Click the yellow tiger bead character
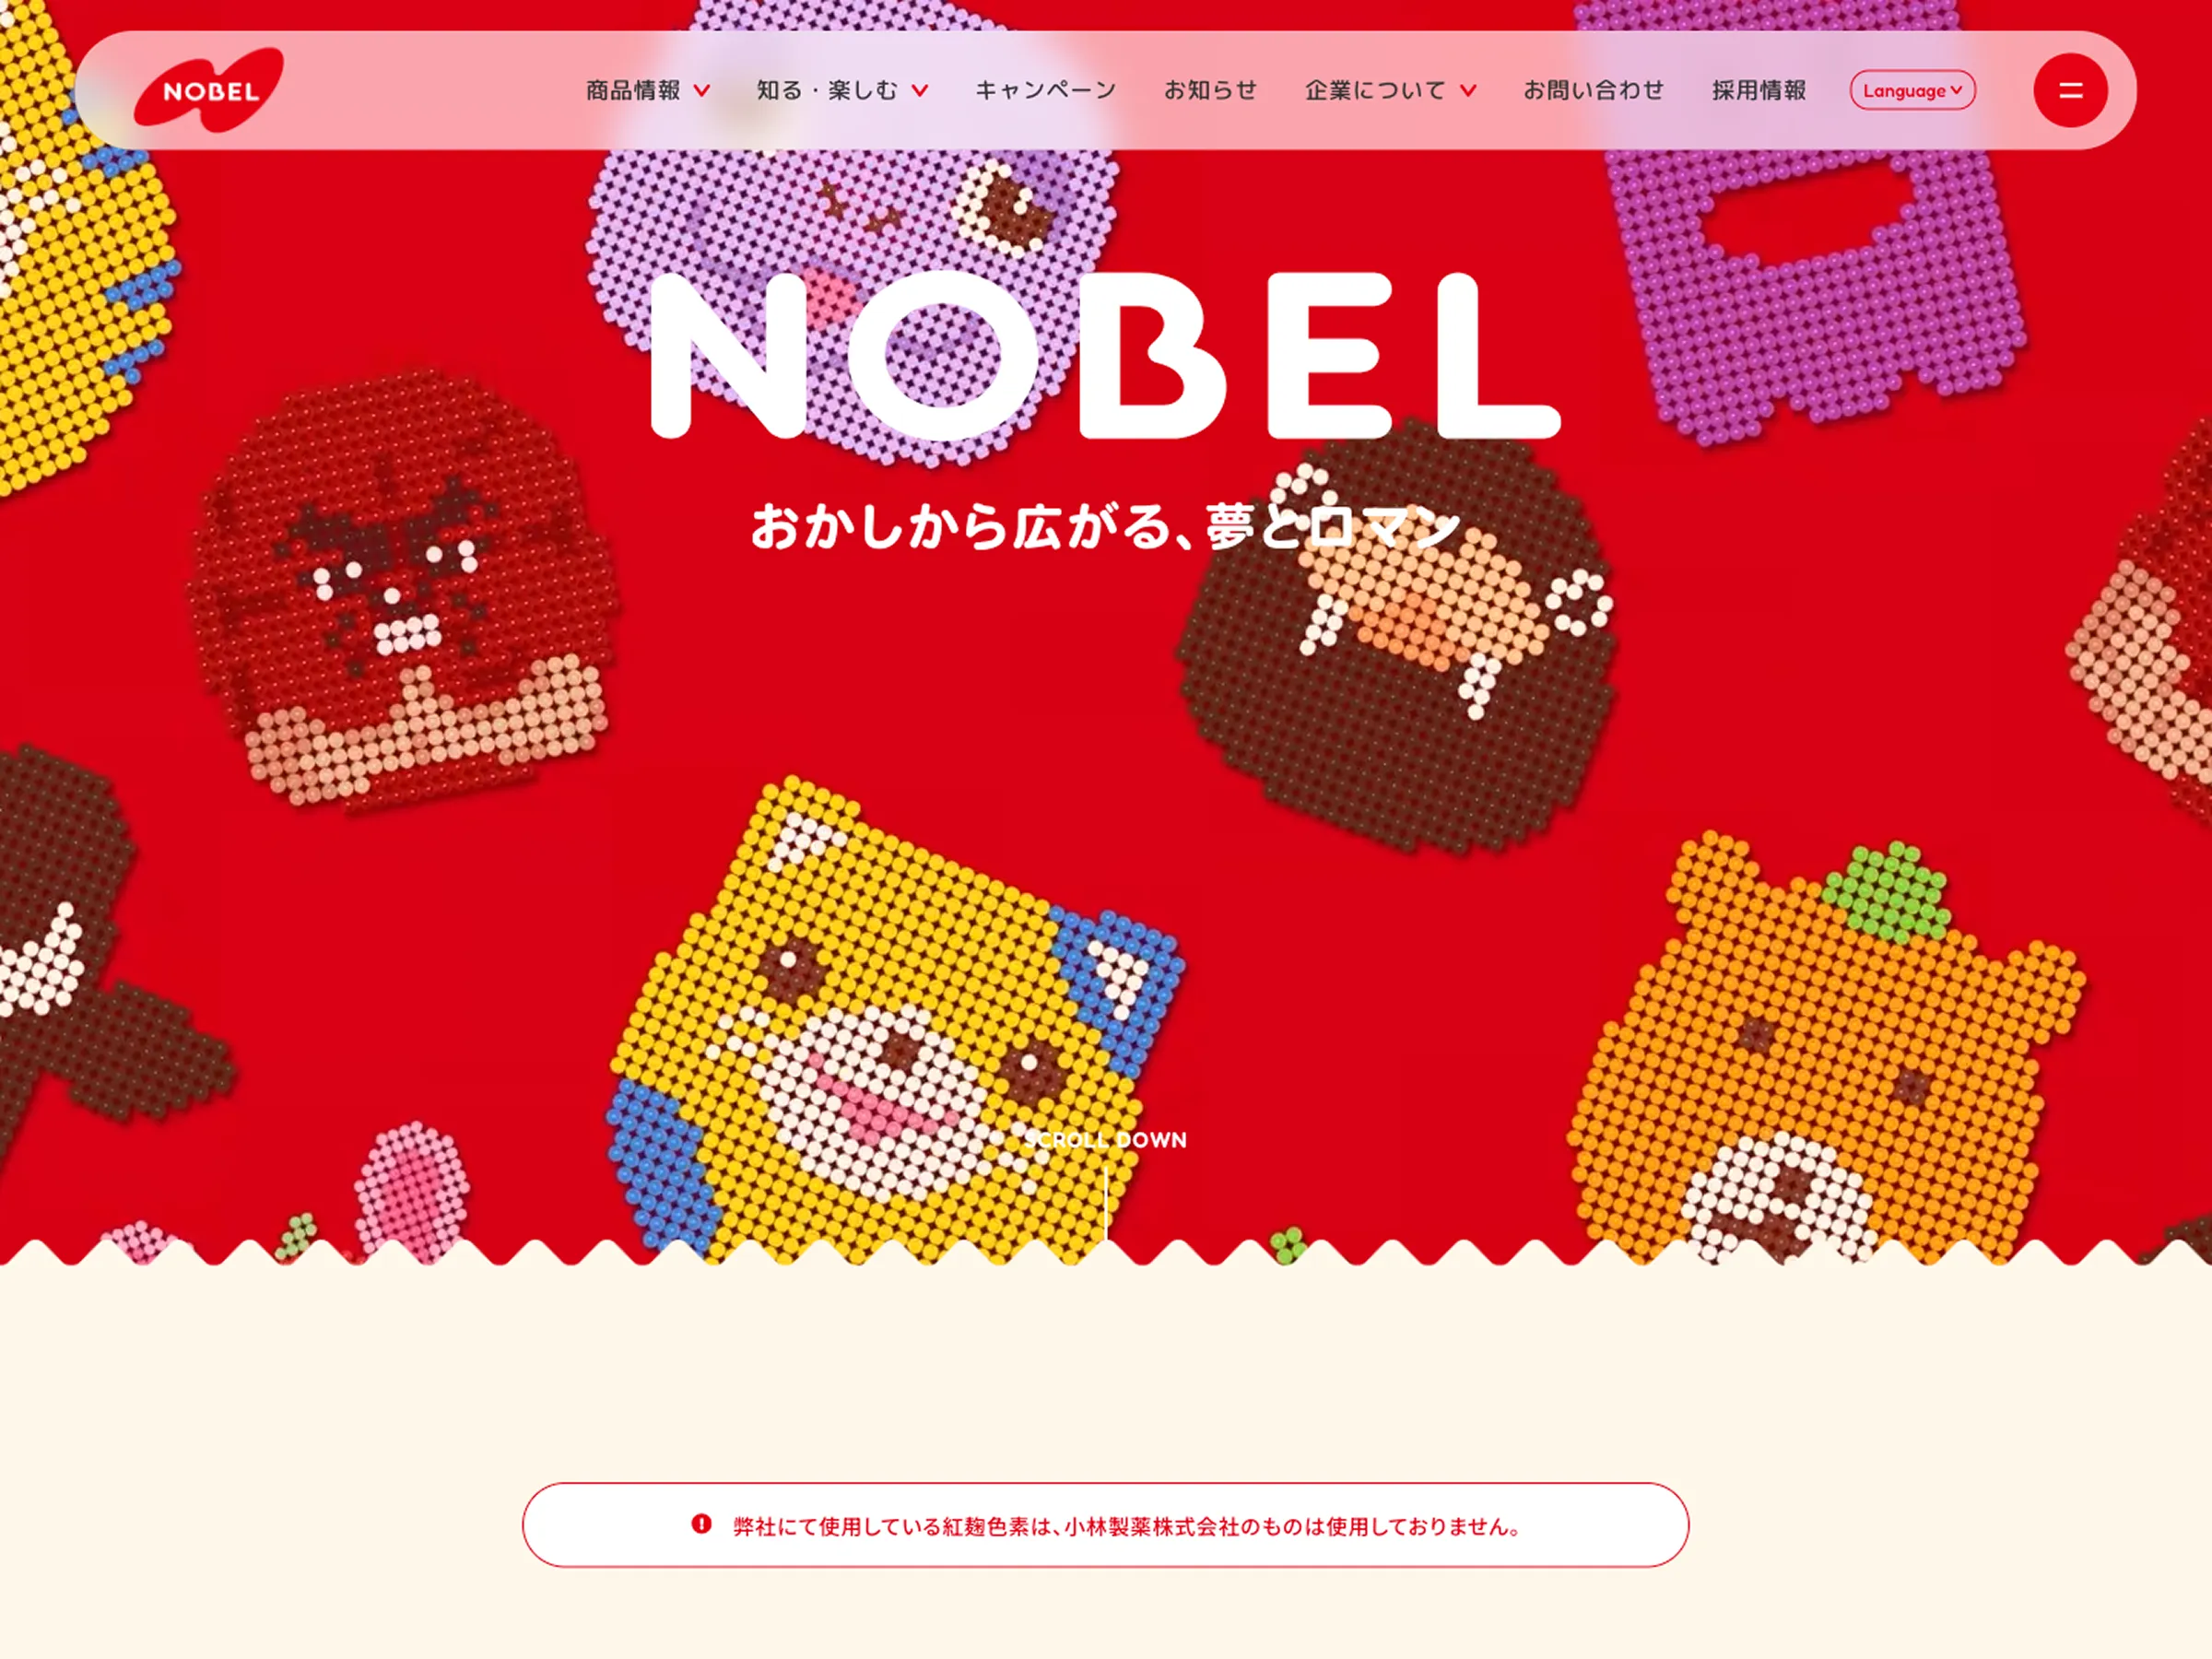Image resolution: width=2212 pixels, height=1659 pixels. pos(895,1020)
